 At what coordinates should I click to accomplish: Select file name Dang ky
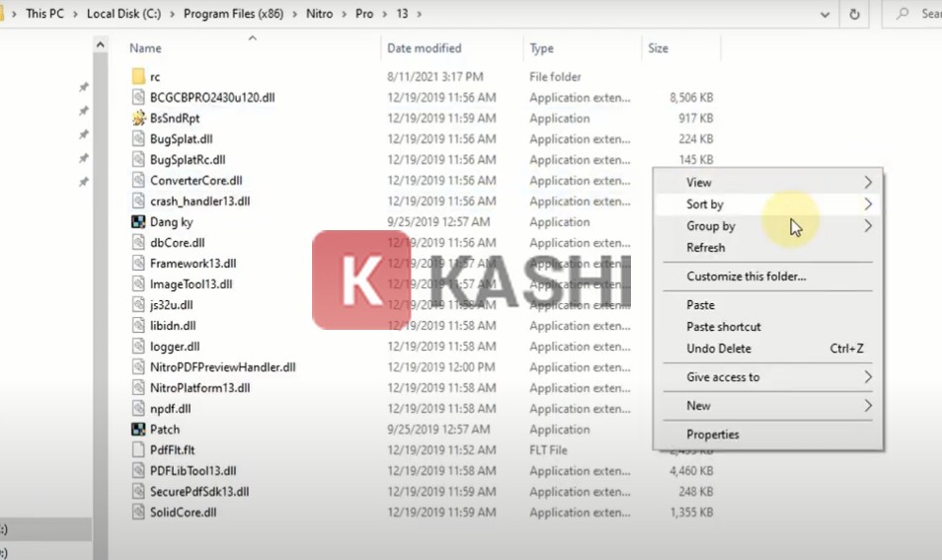(171, 221)
